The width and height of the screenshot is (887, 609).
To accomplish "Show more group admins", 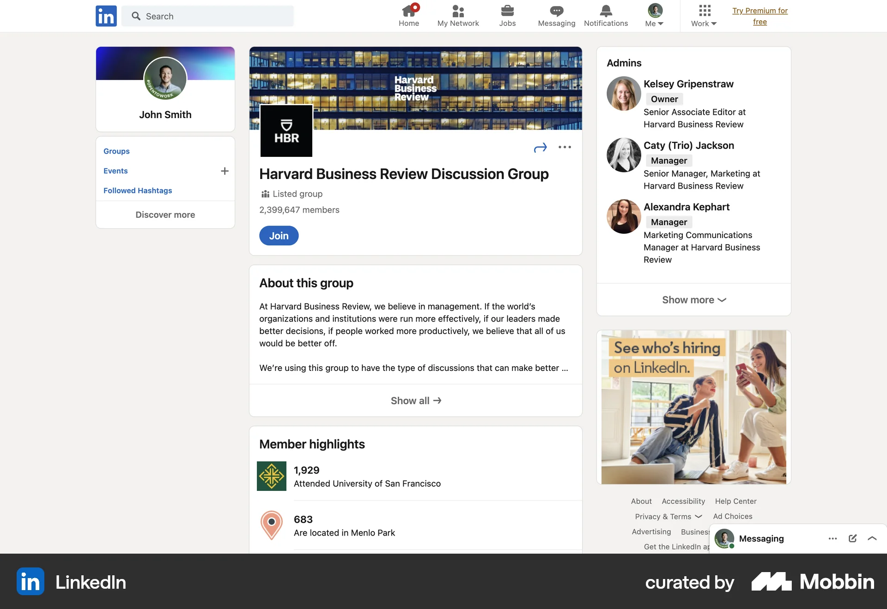I will pyautogui.click(x=693, y=299).
